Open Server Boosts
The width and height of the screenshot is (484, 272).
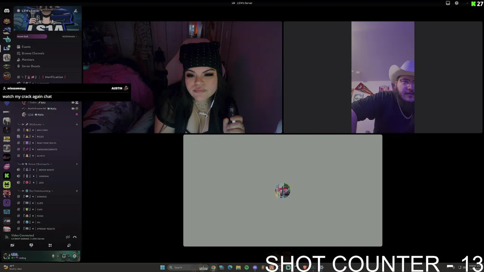tap(47, 66)
